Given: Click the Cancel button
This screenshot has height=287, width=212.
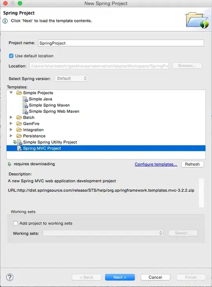Looking at the screenshot, I should (155, 277).
